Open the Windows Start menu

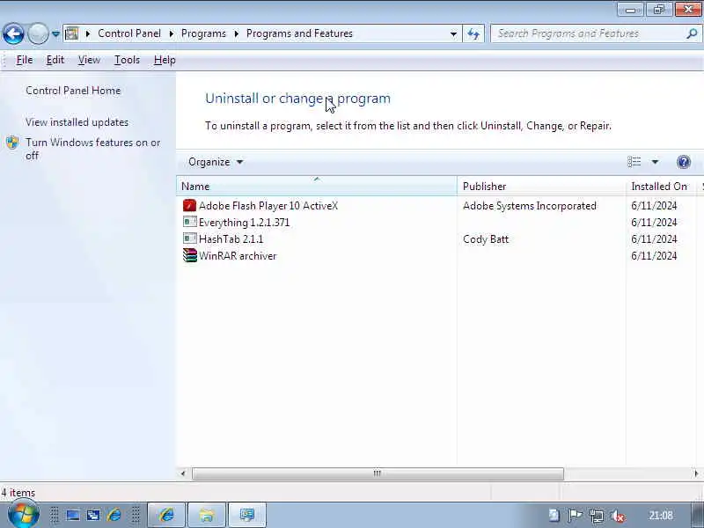[23, 515]
